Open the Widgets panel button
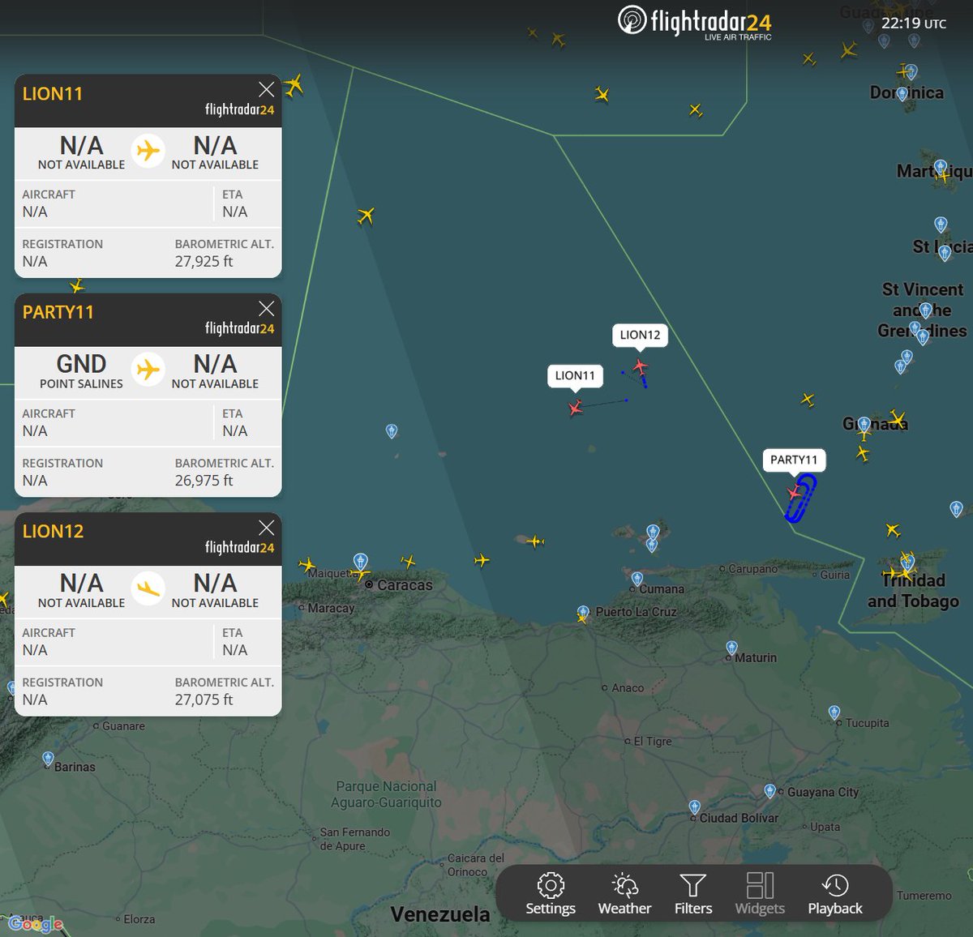 pos(760,894)
